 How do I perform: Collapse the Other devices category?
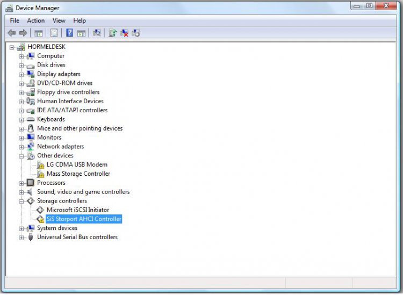tap(21, 156)
